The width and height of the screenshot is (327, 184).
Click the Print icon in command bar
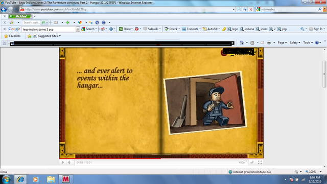[x=269, y=42]
